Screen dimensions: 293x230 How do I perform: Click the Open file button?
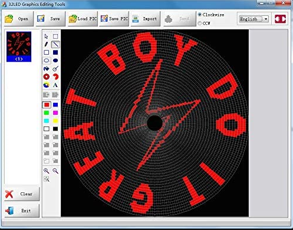point(19,19)
